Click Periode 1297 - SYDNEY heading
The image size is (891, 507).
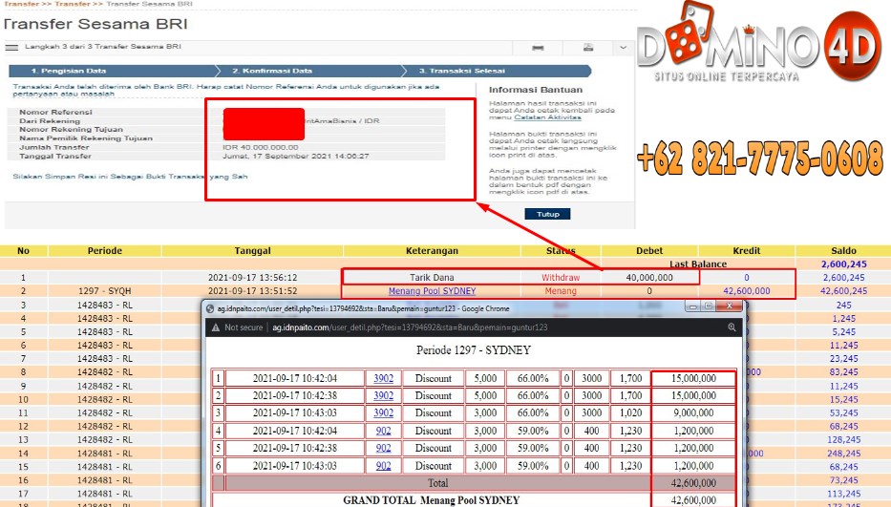(474, 350)
